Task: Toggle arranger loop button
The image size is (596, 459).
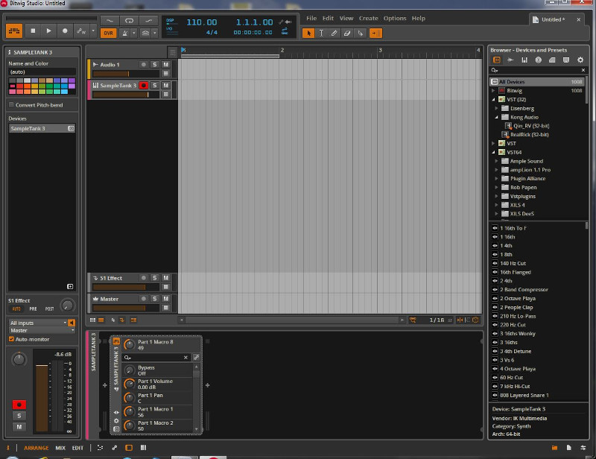Action: pyautogui.click(x=129, y=21)
